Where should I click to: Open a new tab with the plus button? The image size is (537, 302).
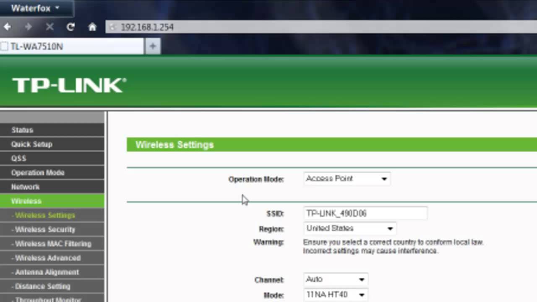153,46
